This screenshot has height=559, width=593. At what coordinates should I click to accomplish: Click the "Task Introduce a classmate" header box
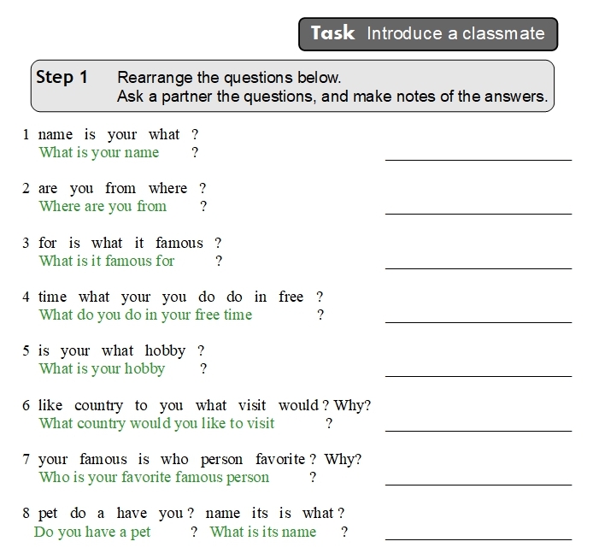pyautogui.click(x=427, y=34)
